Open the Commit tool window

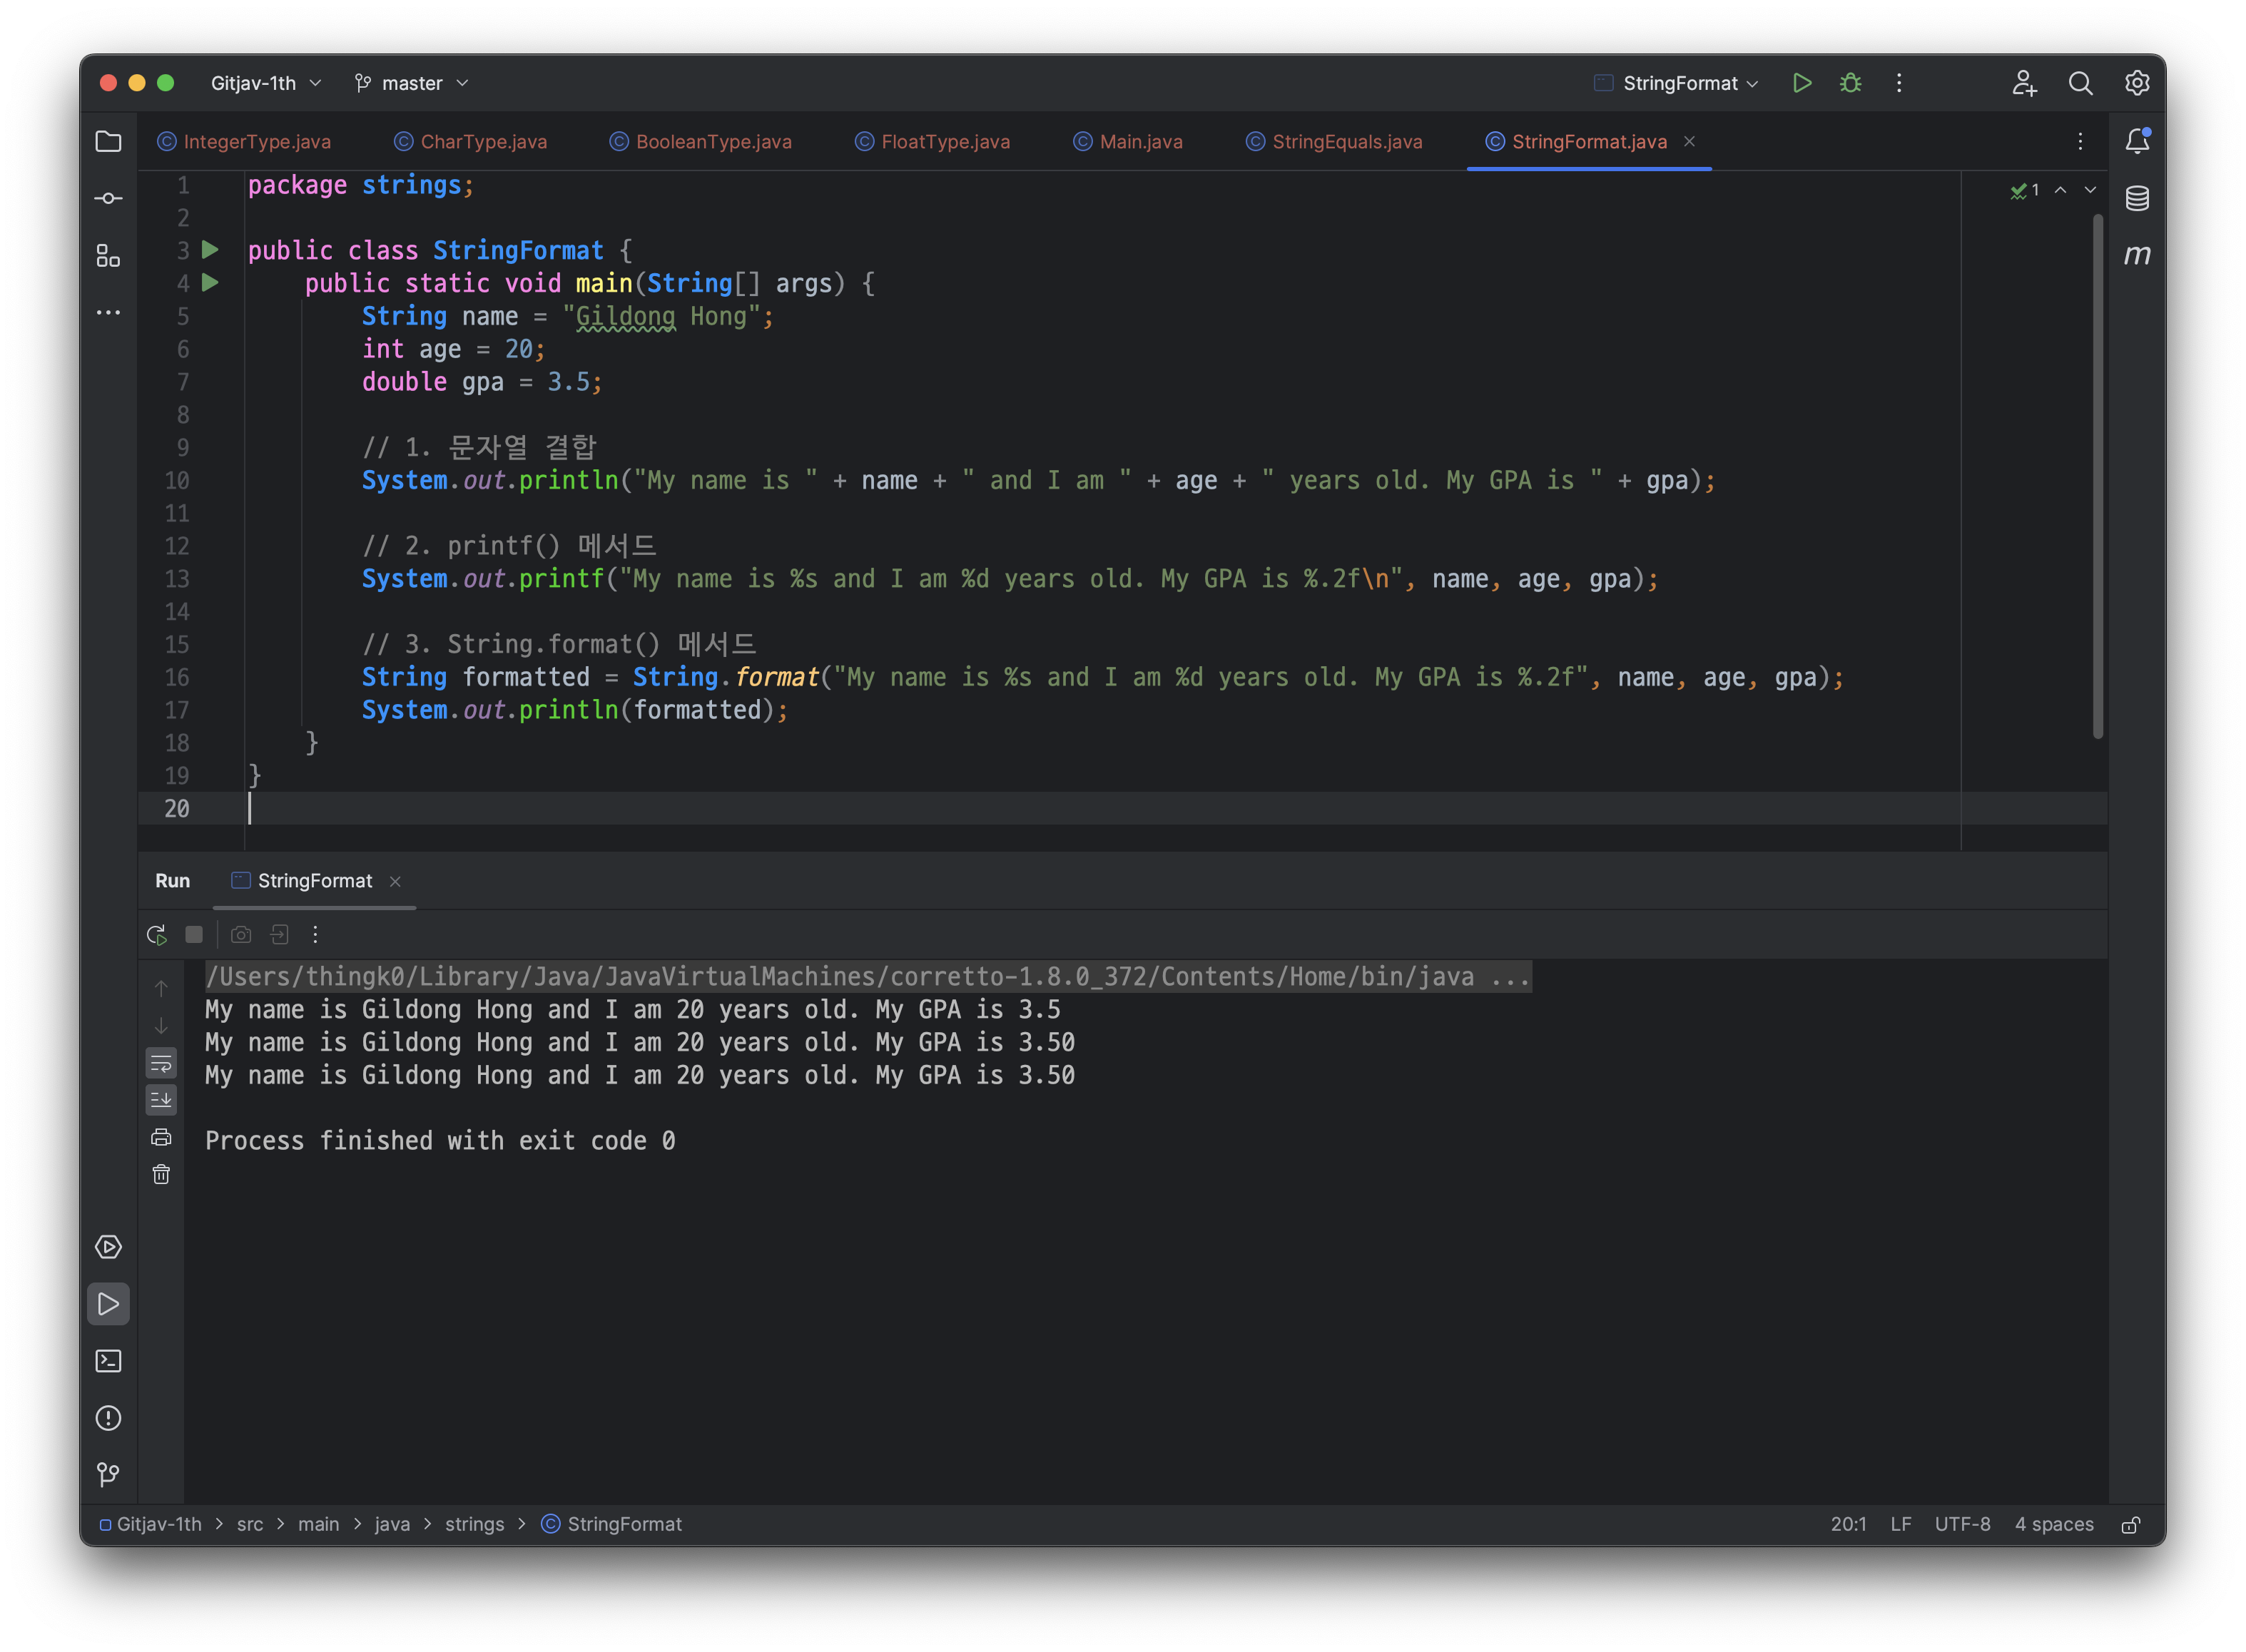108,198
